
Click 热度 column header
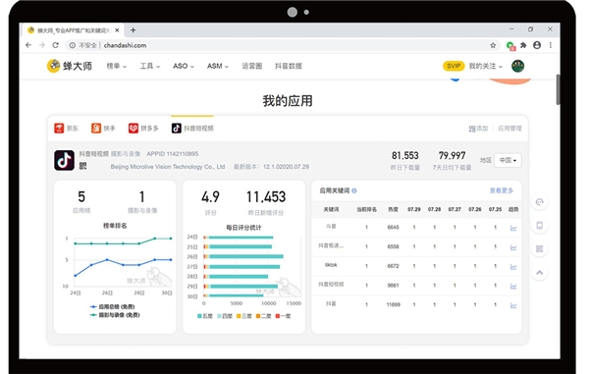click(393, 209)
